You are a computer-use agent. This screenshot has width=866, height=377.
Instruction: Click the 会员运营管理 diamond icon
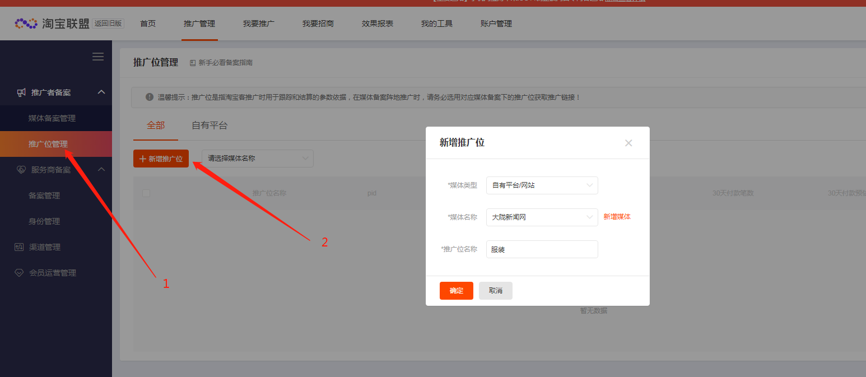pos(19,273)
